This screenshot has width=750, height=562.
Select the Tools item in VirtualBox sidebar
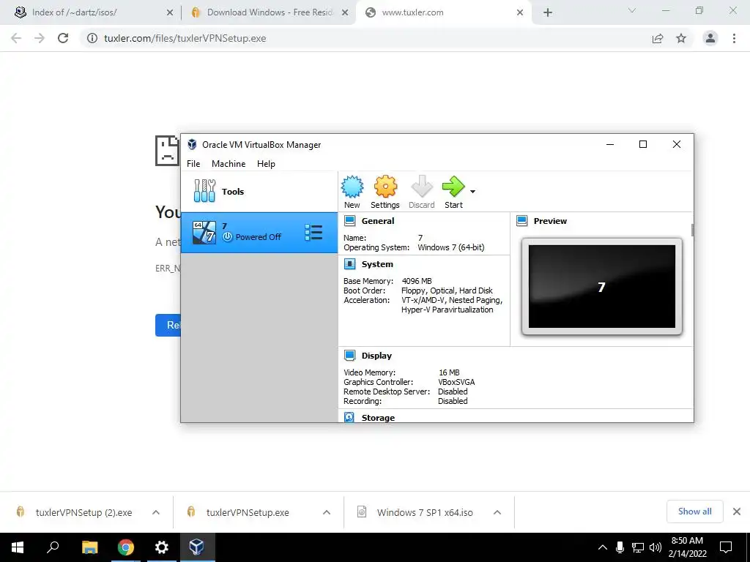(x=259, y=192)
